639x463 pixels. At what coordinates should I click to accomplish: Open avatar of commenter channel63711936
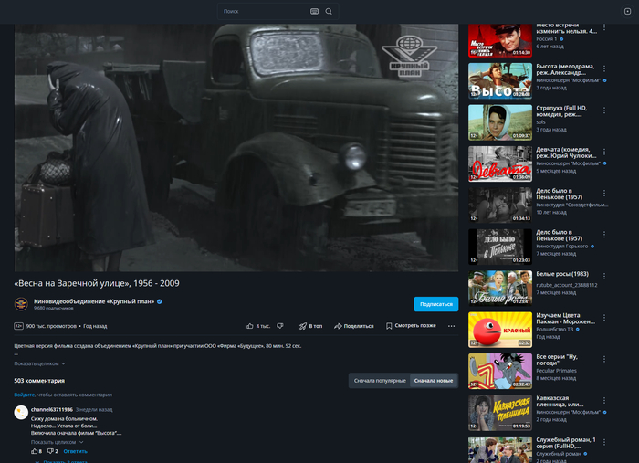click(21, 413)
